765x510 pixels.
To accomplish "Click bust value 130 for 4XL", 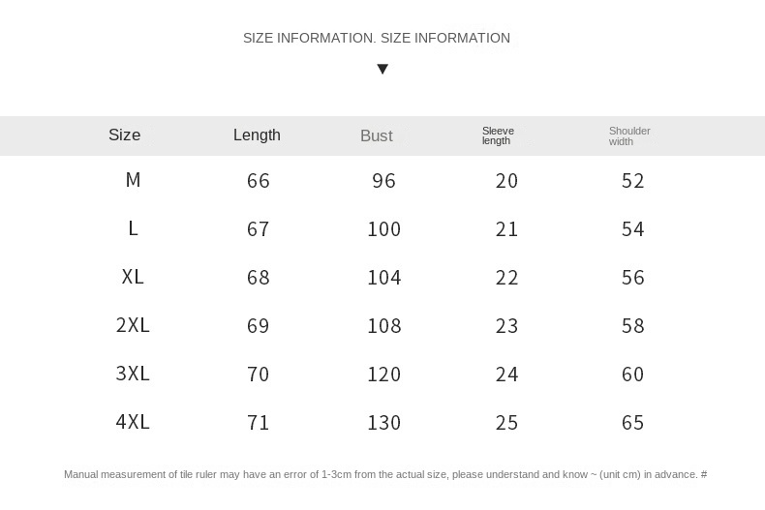I will click(384, 423).
